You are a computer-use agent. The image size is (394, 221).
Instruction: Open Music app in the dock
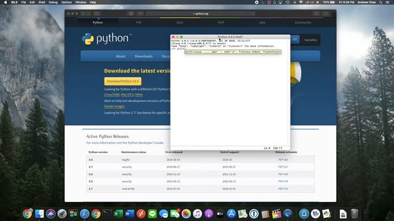(x=198, y=214)
